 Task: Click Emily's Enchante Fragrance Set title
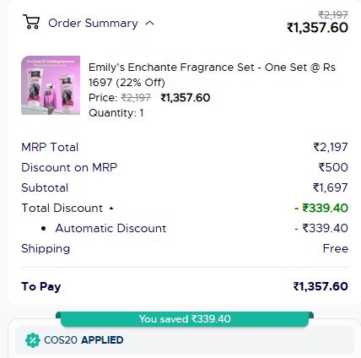[x=212, y=75]
